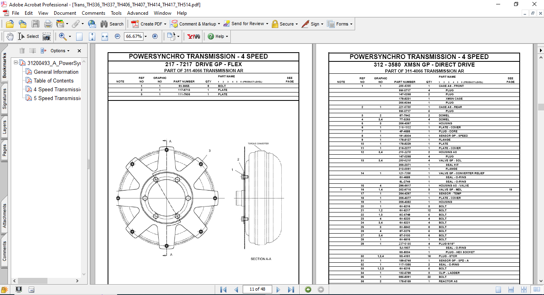Open the bookmarks Options dropdown
Image resolution: width=544 pixels, height=295 pixels.
point(60,51)
